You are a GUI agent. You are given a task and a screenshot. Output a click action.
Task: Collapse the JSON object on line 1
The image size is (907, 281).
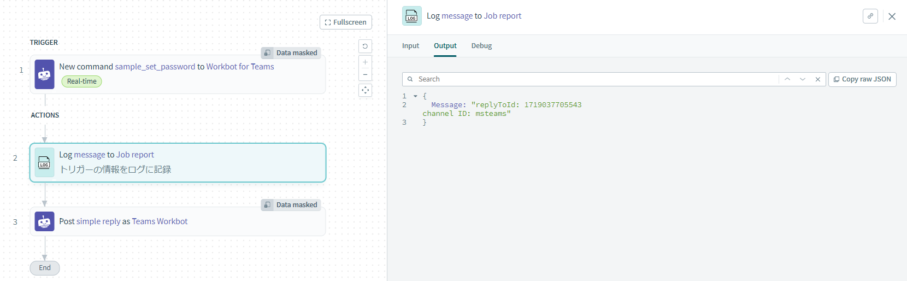(415, 96)
